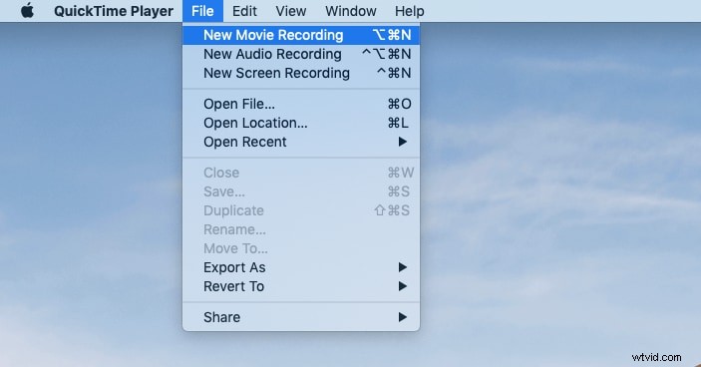Start a New Screen Recording
701x367 pixels.
[x=301, y=73]
